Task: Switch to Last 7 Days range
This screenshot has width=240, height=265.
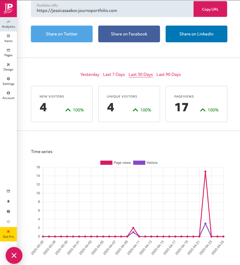Action: [114, 75]
